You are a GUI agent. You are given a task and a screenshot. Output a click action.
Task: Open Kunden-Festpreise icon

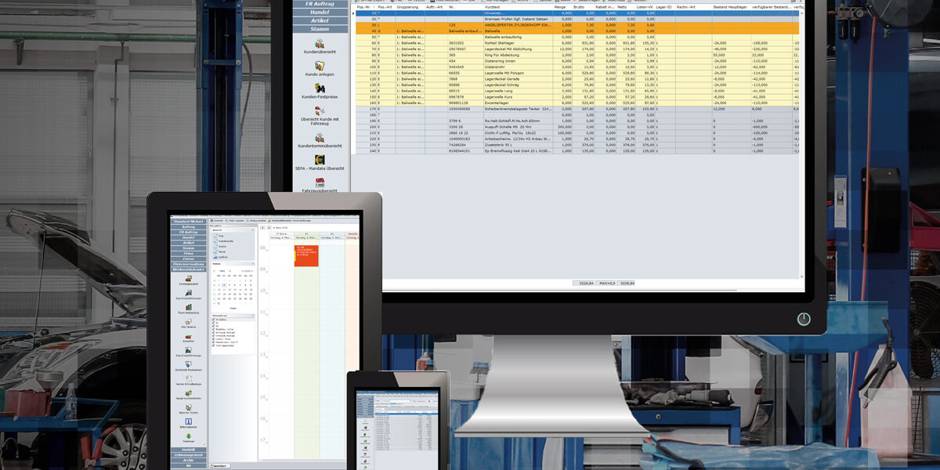point(320,89)
